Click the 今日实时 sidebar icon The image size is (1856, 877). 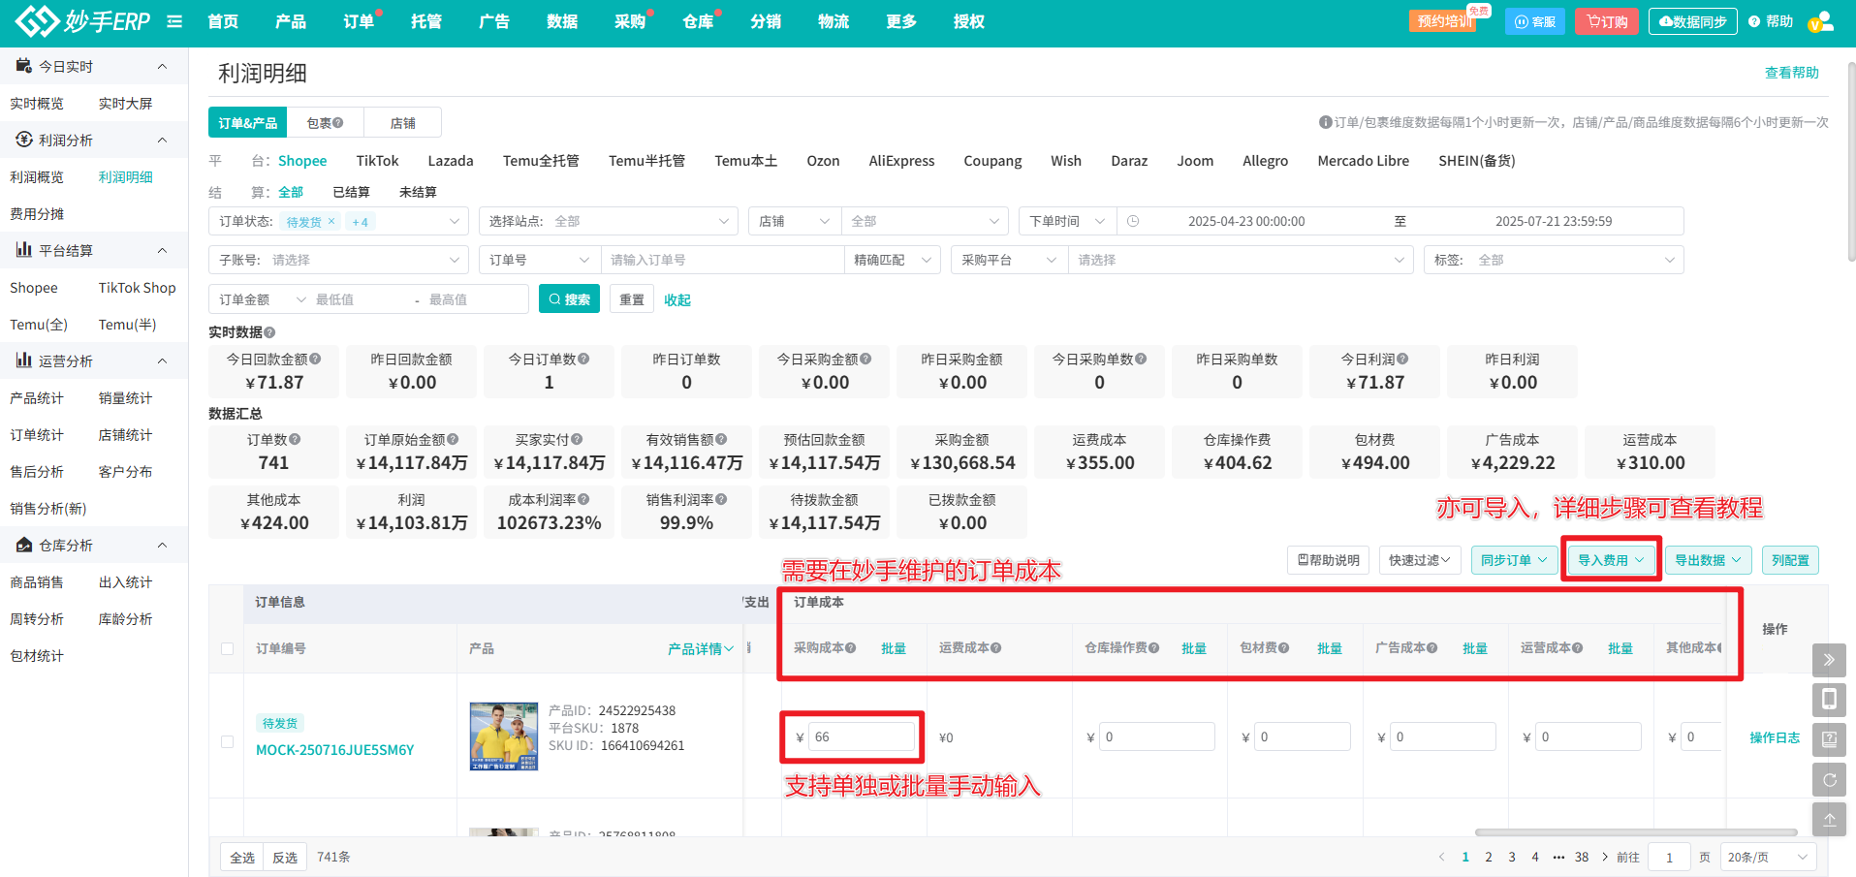(24, 66)
